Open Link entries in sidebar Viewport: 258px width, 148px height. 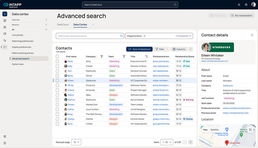18,35
